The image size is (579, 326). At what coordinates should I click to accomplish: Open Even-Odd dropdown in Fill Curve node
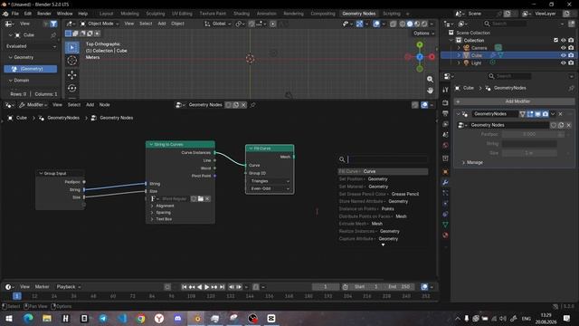(270, 188)
